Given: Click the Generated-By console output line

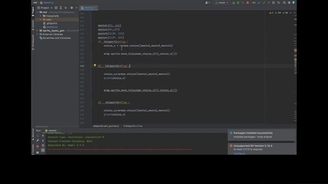Looking at the screenshot, I should [66, 145].
